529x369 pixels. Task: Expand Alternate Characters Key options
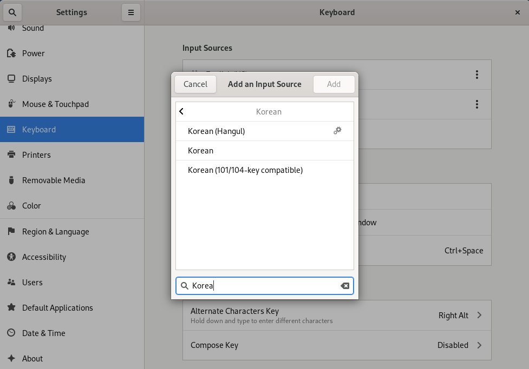point(479,316)
